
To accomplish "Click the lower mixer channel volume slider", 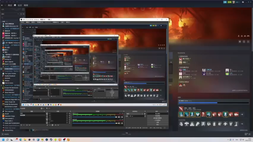I will click(95, 123).
